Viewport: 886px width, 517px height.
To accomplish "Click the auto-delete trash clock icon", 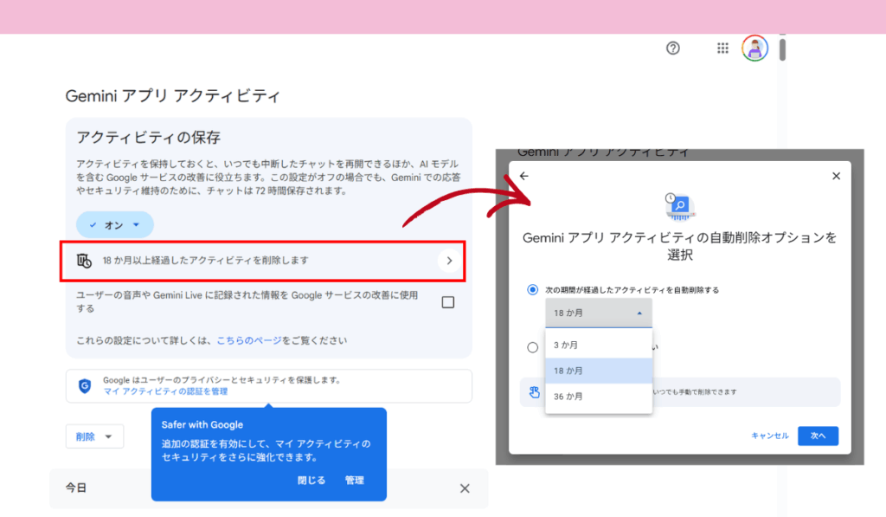I will click(84, 260).
